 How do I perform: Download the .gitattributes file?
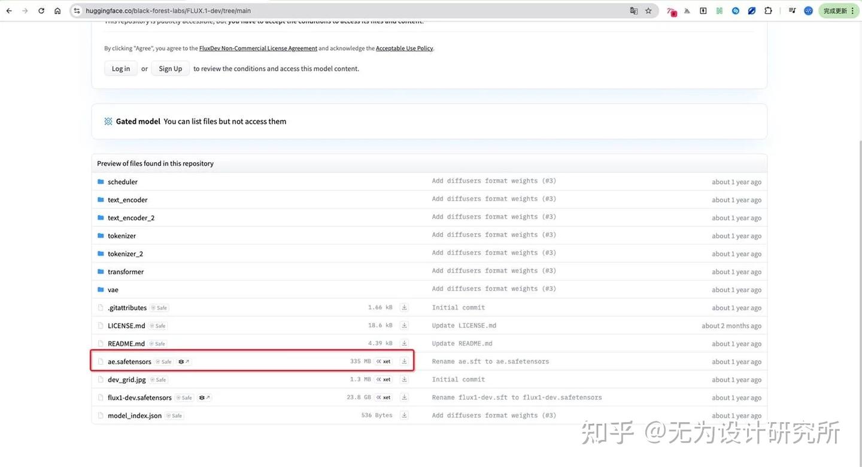404,308
